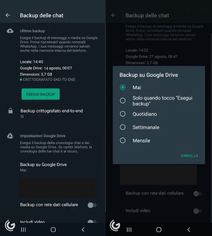Tap the ESEGUI BACKUP button
This screenshot has height=236, width=212.
point(41,94)
